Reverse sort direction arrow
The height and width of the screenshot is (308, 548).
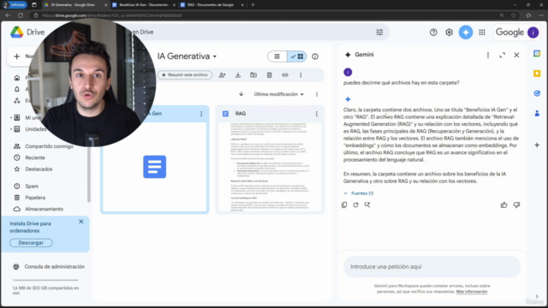241,94
